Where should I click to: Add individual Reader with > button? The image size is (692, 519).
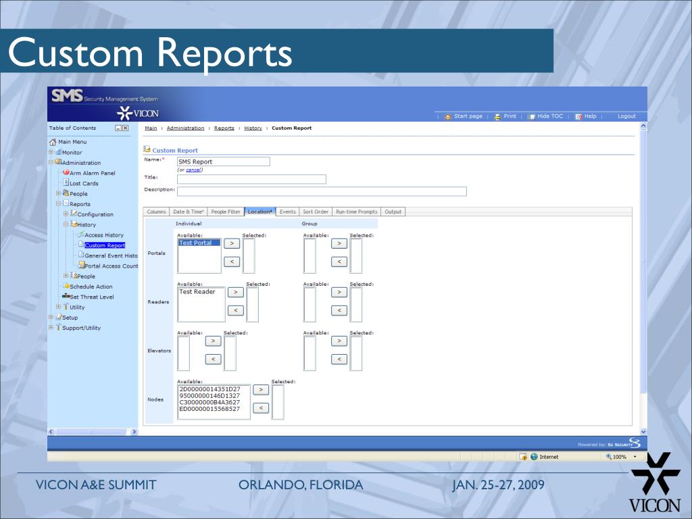pos(236,292)
